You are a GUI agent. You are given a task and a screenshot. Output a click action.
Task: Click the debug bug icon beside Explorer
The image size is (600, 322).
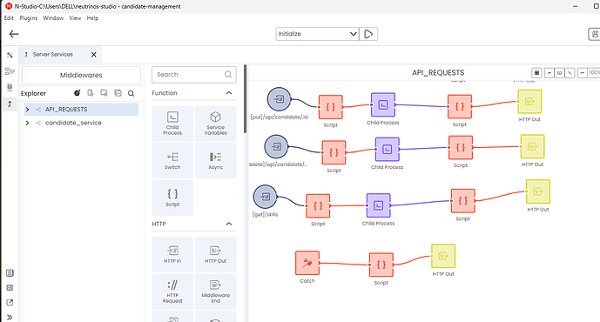point(78,93)
